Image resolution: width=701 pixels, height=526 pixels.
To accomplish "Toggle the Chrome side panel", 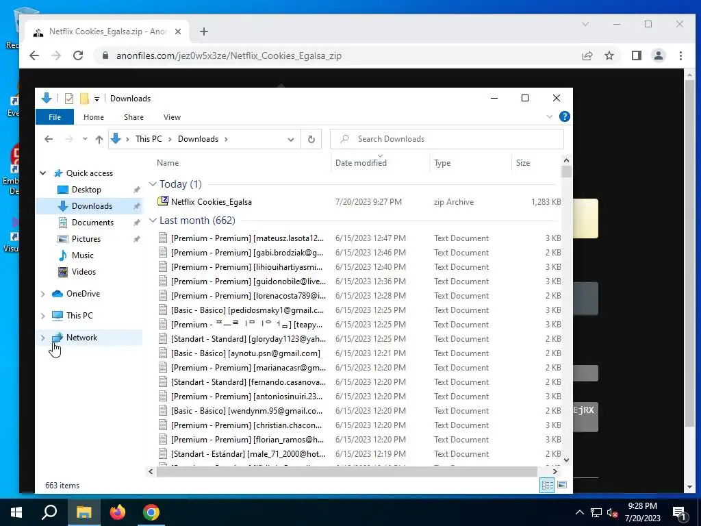I will click(637, 55).
